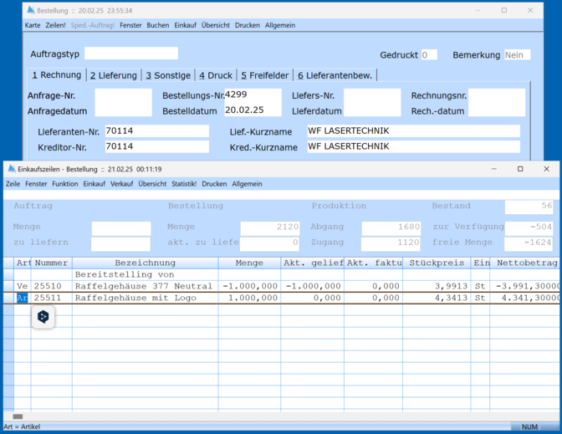Click the Einkaufszeilen window's title bar app icon
This screenshot has width=562, height=434.
point(11,169)
